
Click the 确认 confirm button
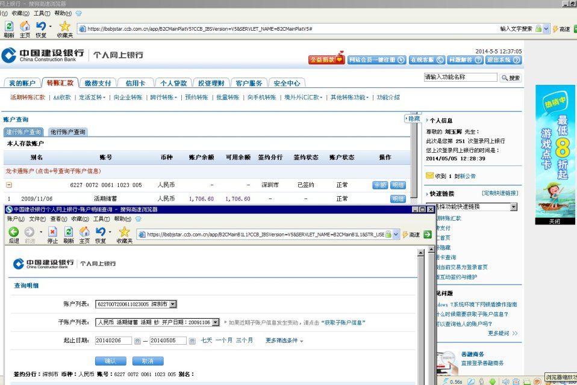coord(111,361)
